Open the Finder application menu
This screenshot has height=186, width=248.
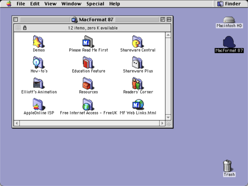[x=229, y=3]
